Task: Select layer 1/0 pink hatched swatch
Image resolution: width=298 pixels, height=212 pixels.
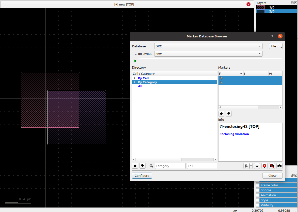Action: (261, 7)
